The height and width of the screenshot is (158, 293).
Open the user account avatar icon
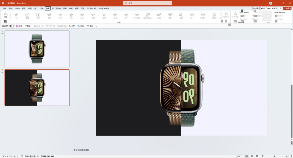point(270,3)
